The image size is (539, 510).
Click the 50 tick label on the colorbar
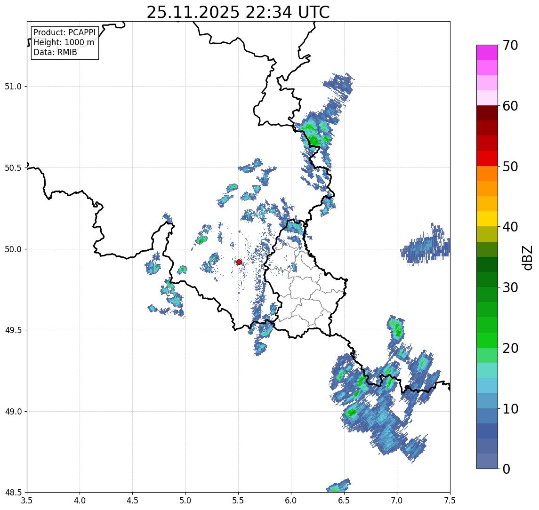(x=510, y=167)
